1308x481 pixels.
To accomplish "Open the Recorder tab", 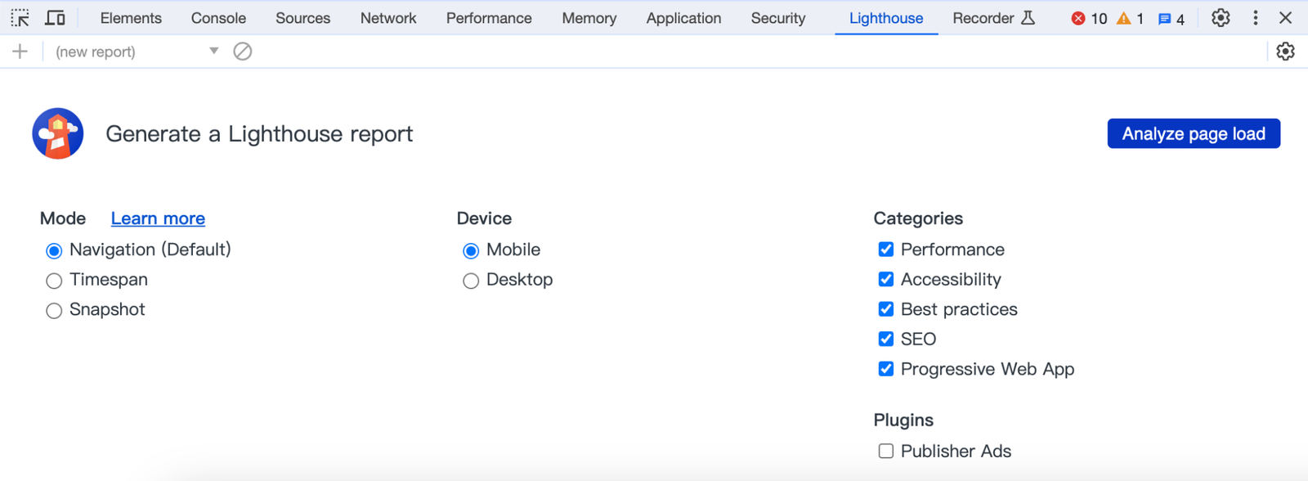I will pos(994,18).
